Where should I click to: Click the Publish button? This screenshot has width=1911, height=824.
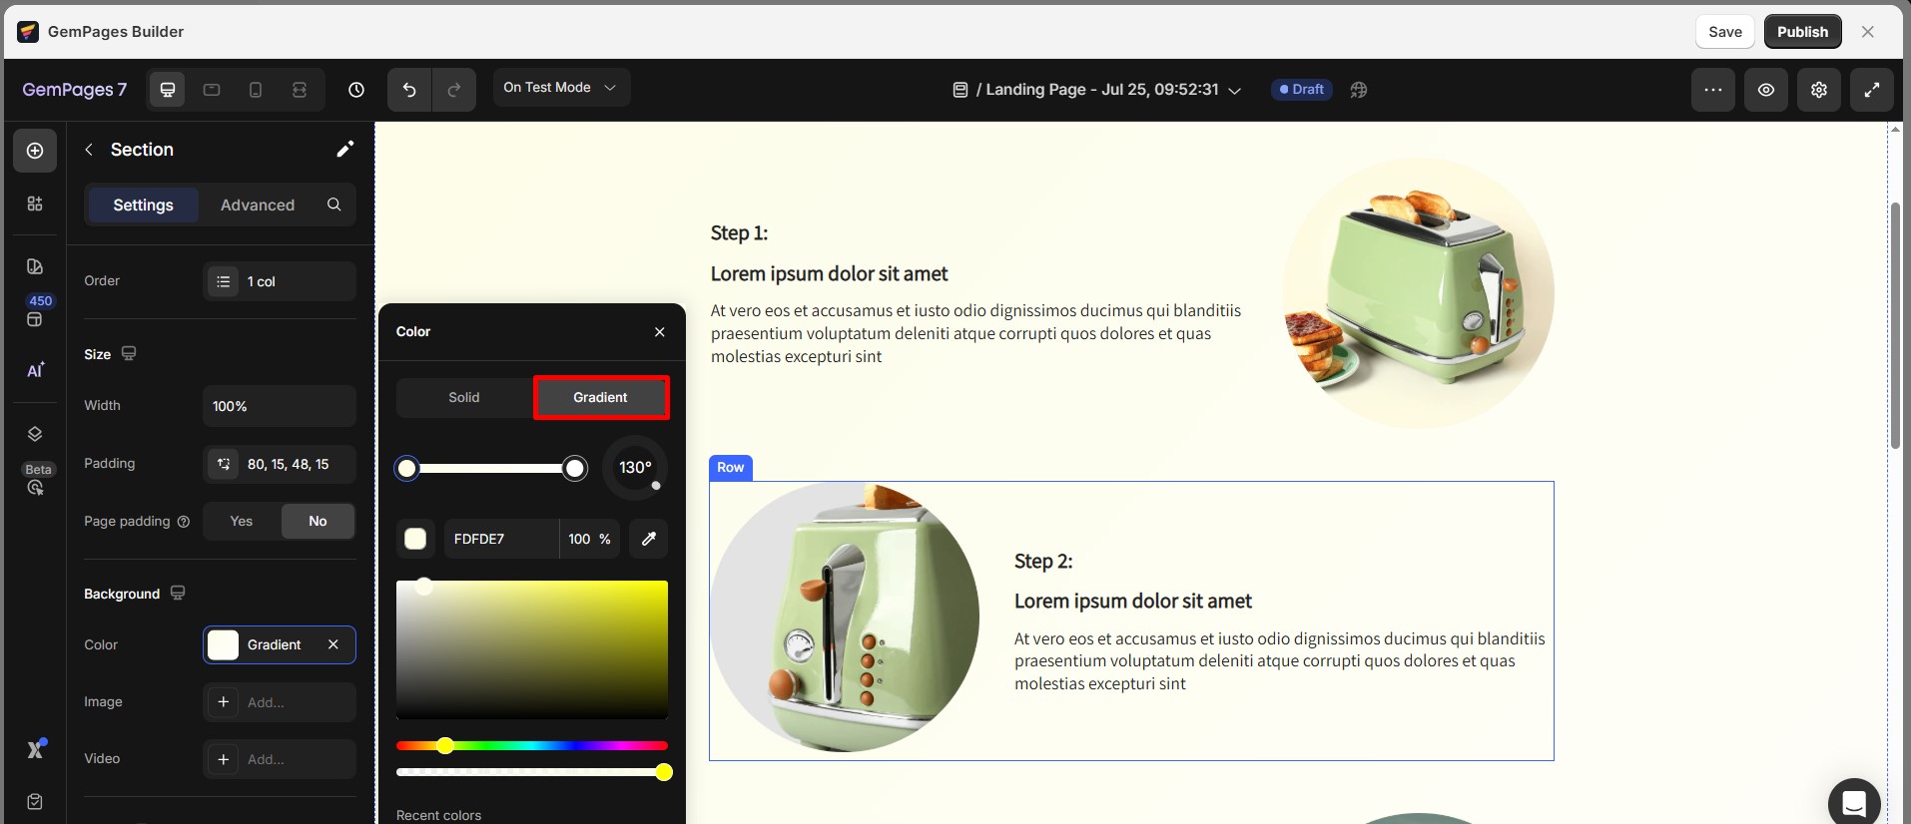pos(1802,32)
